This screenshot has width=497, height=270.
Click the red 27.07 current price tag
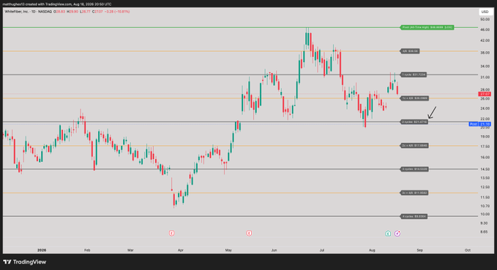tap(485, 94)
